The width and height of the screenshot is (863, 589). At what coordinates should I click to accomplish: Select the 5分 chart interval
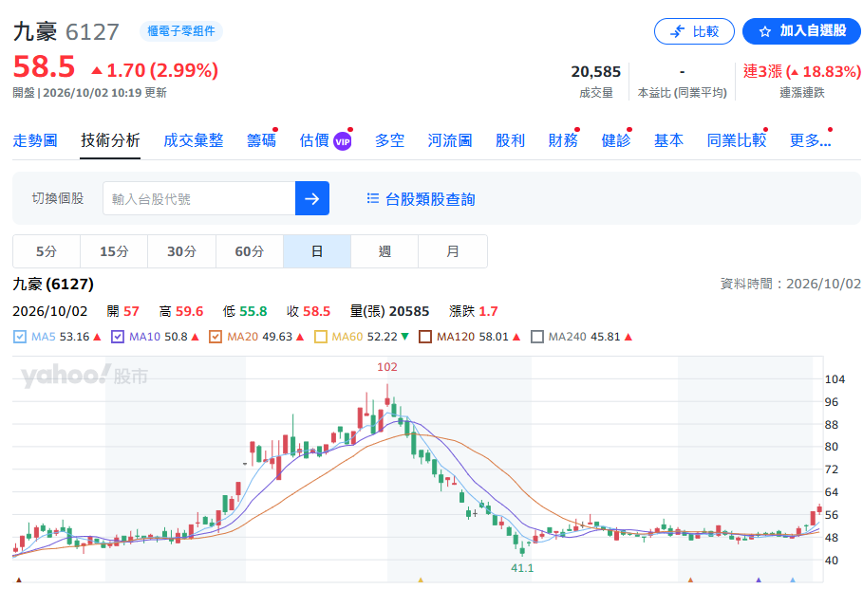click(47, 251)
